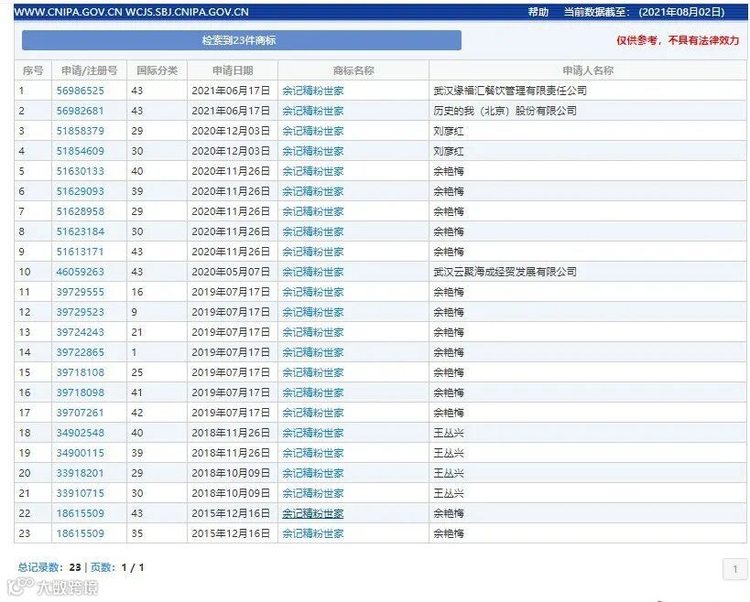Select applicant 历史的我（北京）股份有限公司
The width and height of the screenshot is (750, 602).
click(505, 111)
